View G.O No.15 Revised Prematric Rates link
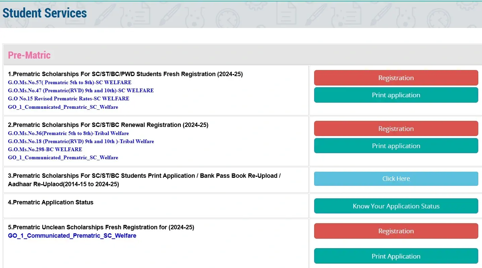The image size is (482, 268). tap(69, 99)
